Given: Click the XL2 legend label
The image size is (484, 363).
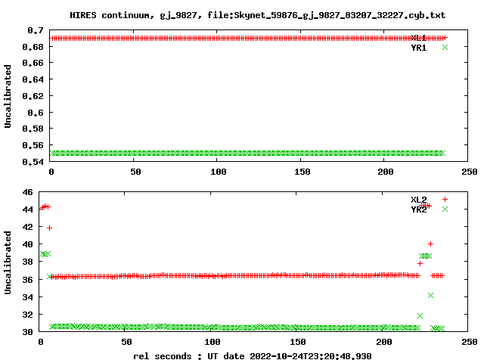Looking at the screenshot, I should pos(418,200).
